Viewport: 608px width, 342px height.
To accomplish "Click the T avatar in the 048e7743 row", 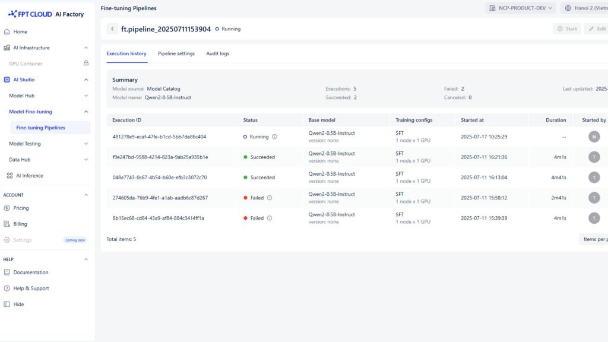I will [x=594, y=177].
